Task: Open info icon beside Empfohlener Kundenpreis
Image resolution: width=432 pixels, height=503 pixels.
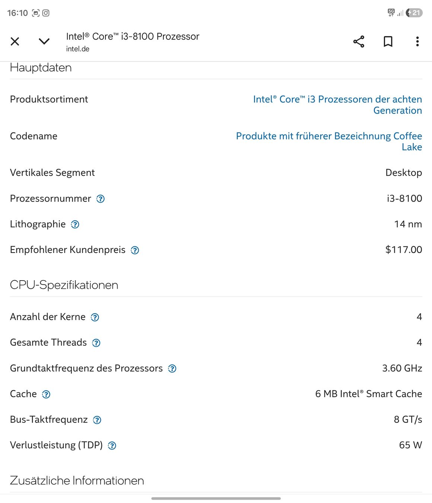Action: 135,250
